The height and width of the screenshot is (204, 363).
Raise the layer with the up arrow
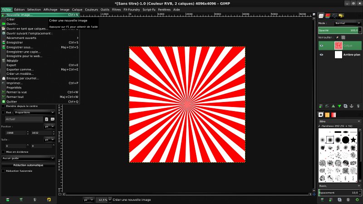click(x=333, y=106)
